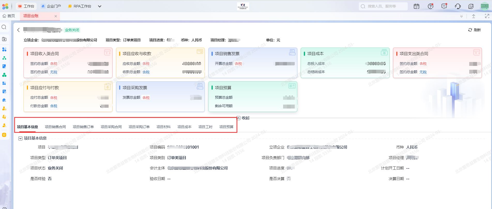Expand the top navigation more dropdown arrow
Screen dimensions: 492x209
100,6
